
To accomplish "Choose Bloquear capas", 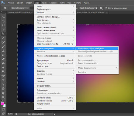I will pos(55,86).
